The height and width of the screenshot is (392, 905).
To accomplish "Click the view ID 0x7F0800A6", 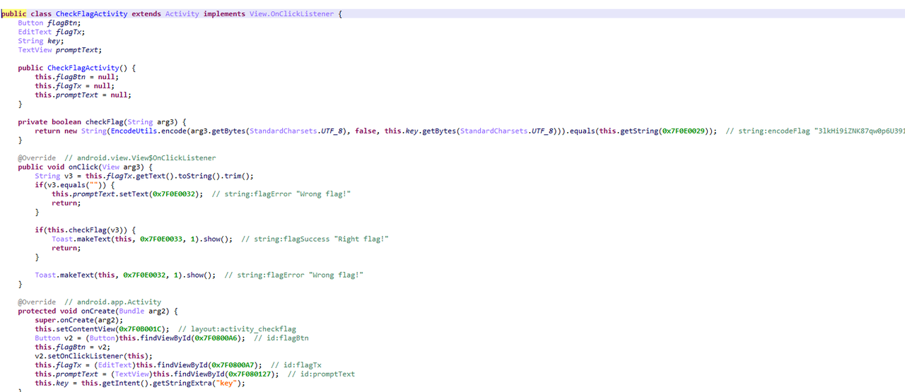I will click(217, 338).
